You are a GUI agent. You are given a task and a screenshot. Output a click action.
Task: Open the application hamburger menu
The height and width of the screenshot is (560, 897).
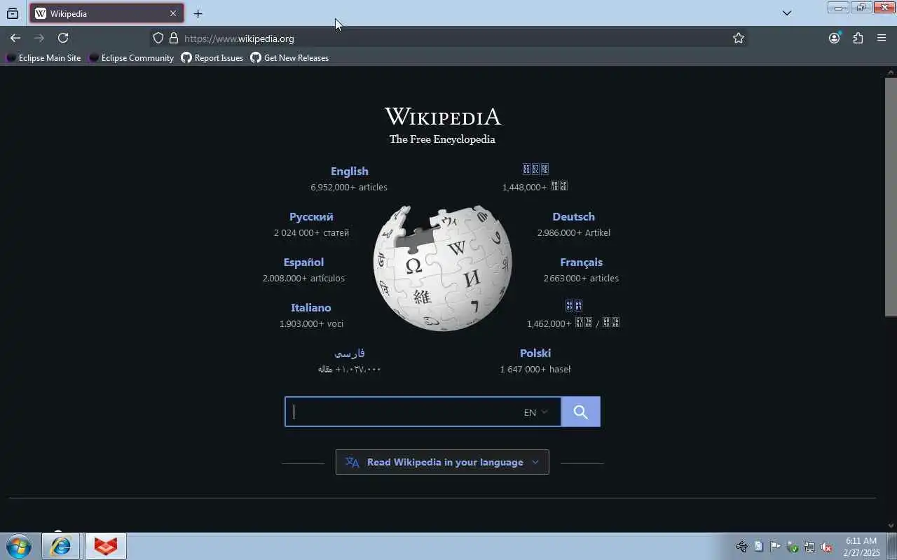pos(882,38)
